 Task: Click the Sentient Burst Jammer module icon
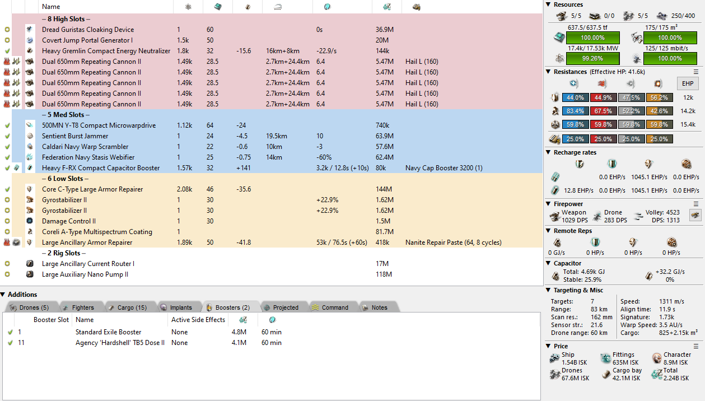[x=30, y=136]
